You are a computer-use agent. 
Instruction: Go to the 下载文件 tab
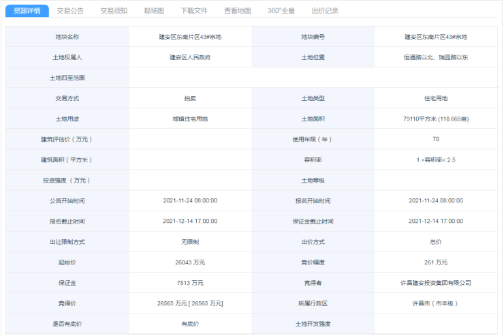pyautogui.click(x=194, y=11)
